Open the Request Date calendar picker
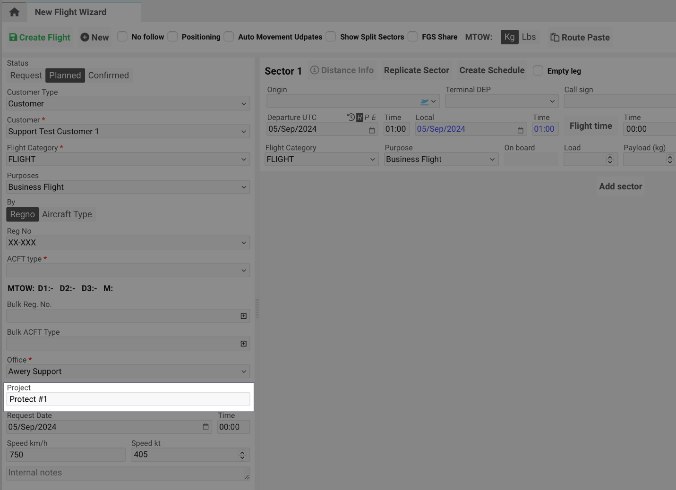The height and width of the screenshot is (490, 676). pyautogui.click(x=205, y=427)
